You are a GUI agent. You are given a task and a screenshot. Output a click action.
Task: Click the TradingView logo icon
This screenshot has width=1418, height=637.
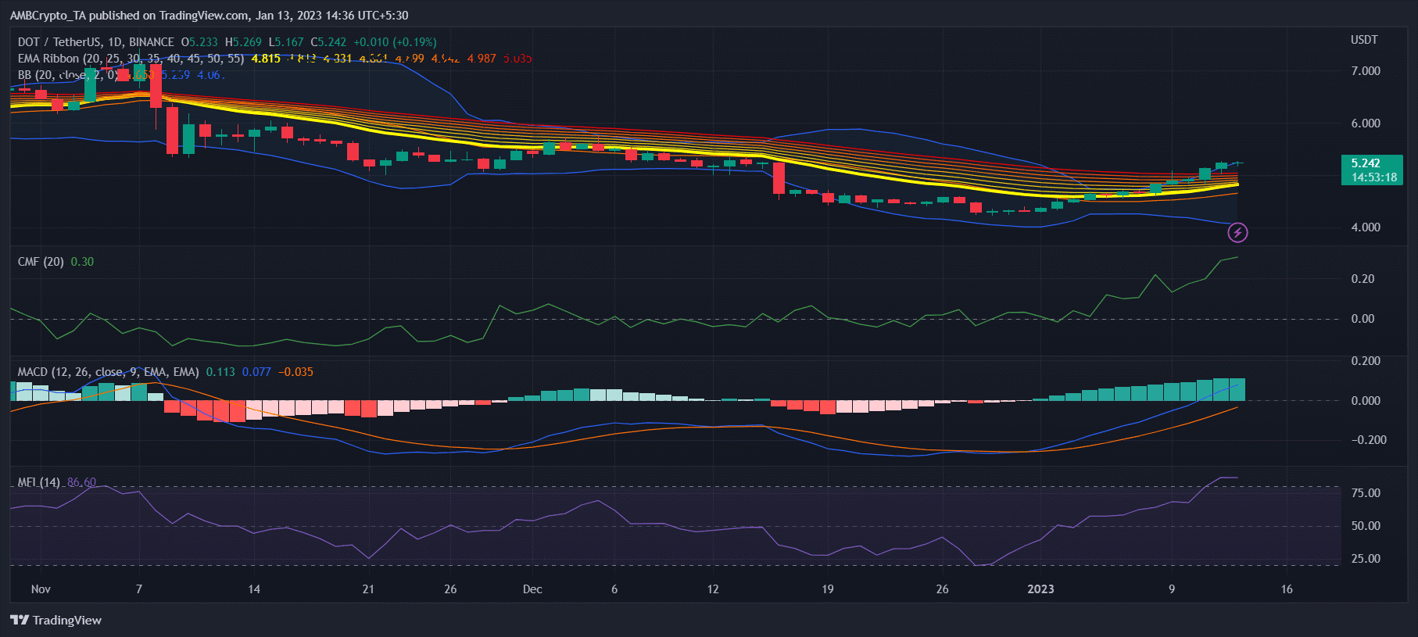[x=20, y=620]
